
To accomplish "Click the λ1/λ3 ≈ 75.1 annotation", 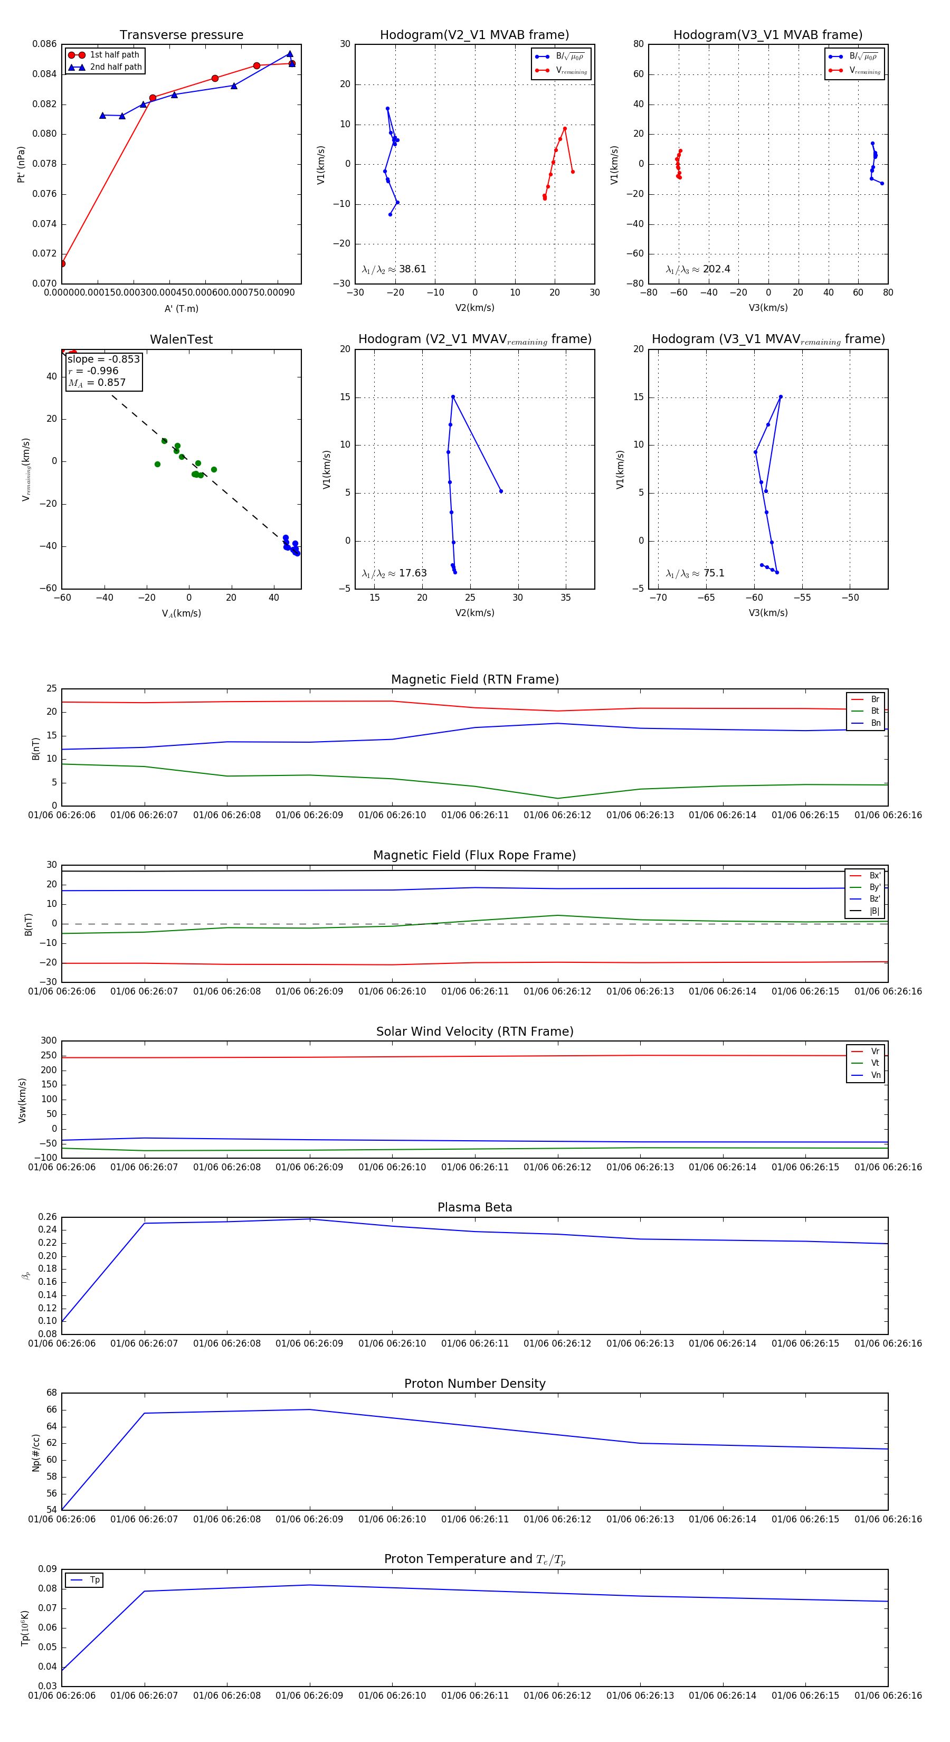I will tap(695, 573).
